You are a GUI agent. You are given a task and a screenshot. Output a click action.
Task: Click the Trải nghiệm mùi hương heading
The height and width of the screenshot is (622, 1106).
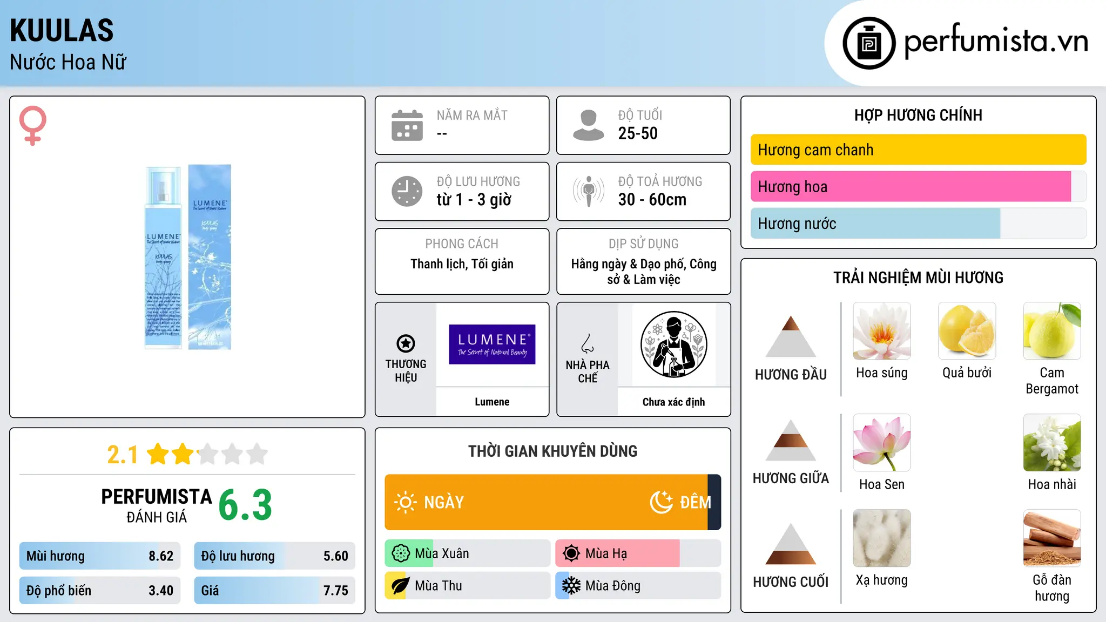pyautogui.click(x=918, y=278)
